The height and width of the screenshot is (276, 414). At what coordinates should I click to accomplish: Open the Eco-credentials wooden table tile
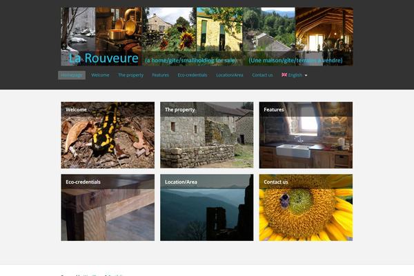108,207
